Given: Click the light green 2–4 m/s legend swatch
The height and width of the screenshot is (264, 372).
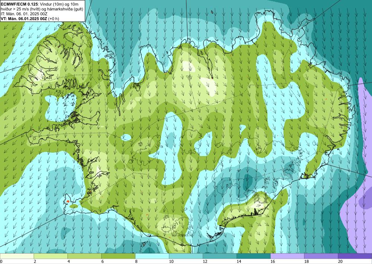Looking at the screenshot, I should tap(51, 256).
